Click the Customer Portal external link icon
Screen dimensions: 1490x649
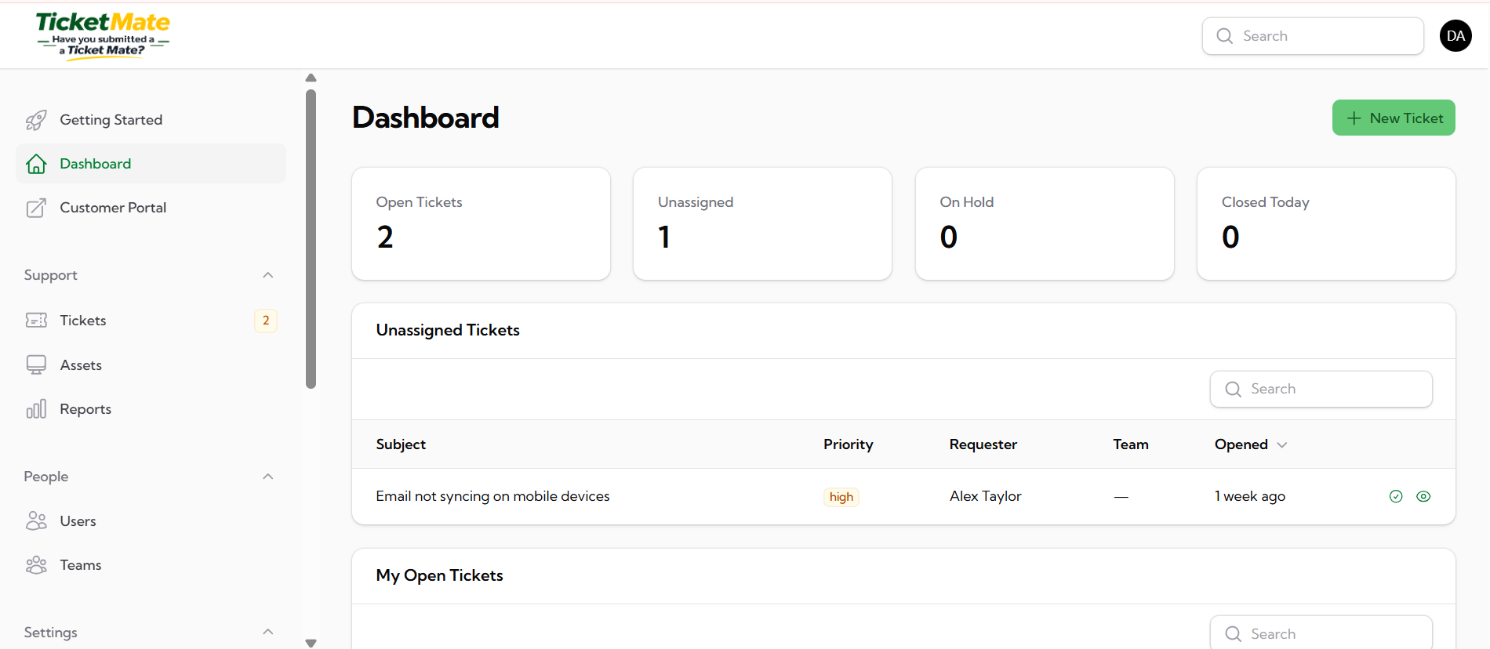(x=36, y=208)
